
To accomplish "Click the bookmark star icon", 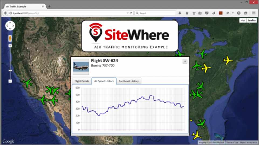I will 194,13.
